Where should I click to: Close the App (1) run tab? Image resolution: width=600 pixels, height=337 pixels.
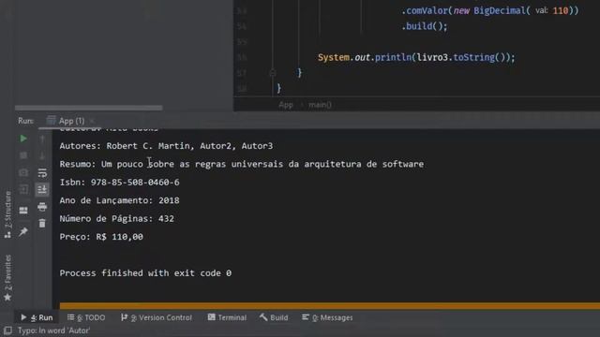(x=92, y=121)
